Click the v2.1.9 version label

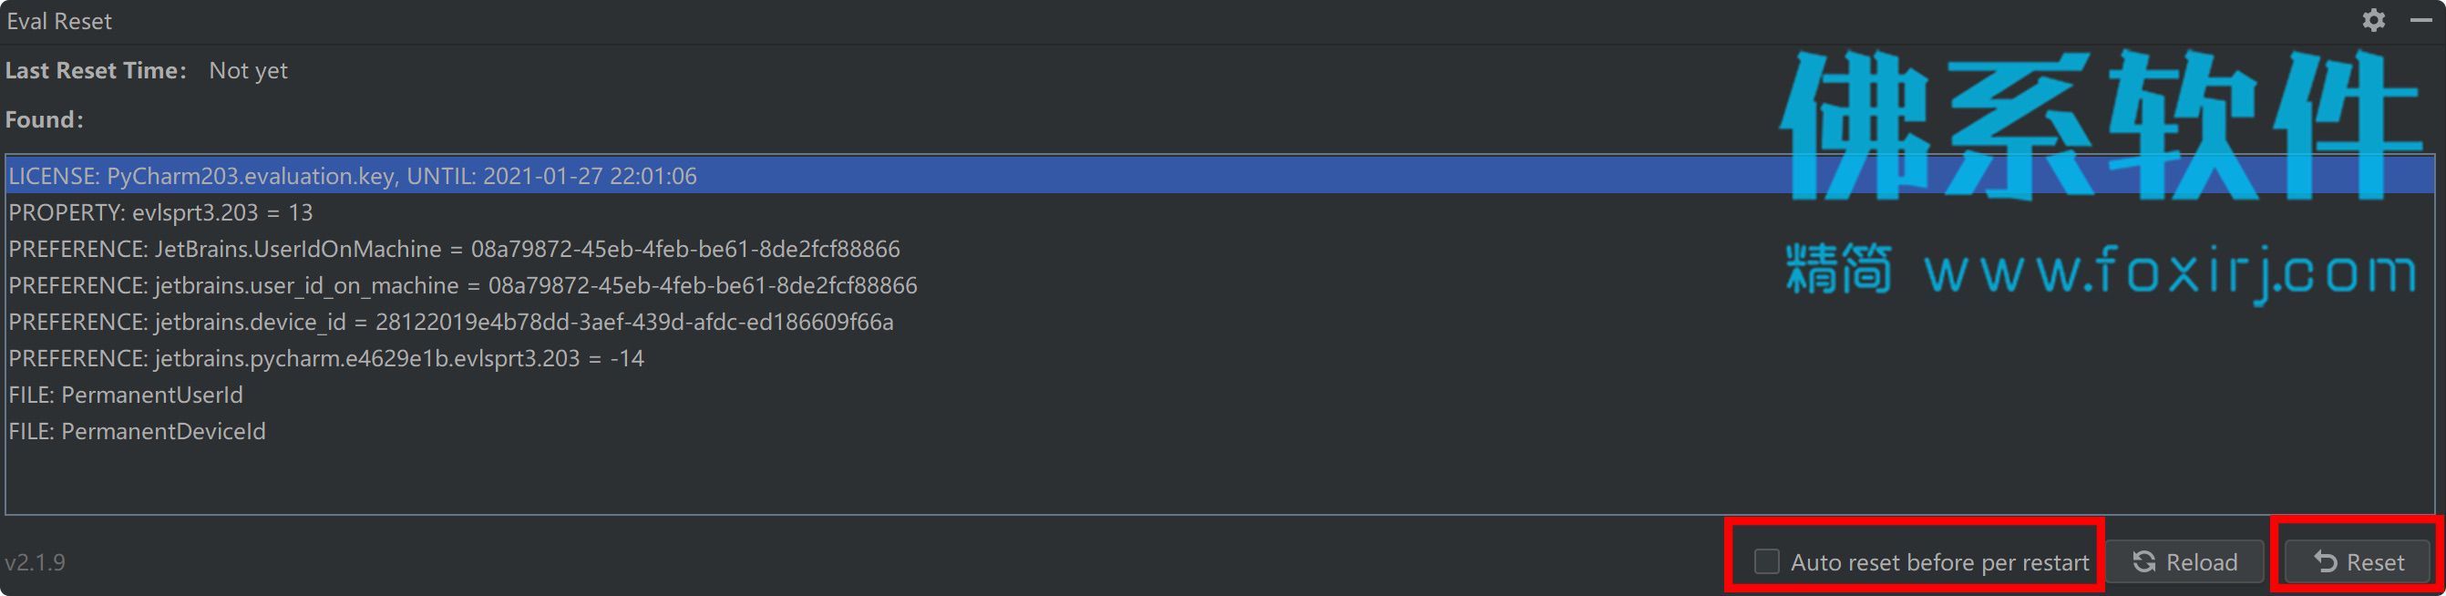click(36, 562)
